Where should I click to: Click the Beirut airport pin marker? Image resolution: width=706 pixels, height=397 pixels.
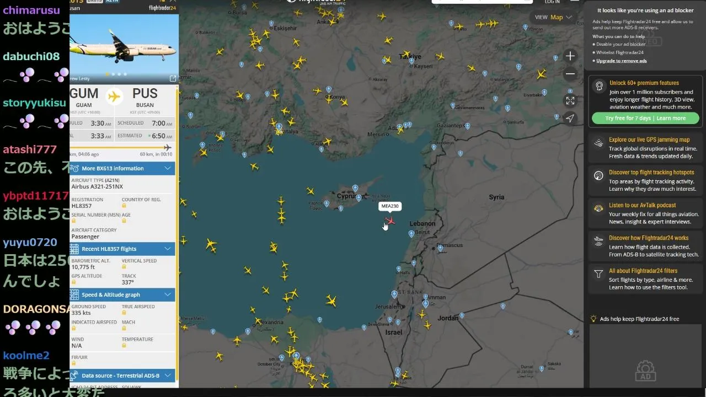(413, 234)
